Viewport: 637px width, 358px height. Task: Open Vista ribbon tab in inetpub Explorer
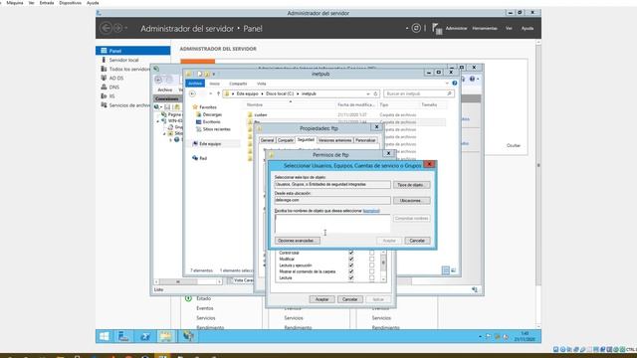[x=261, y=84]
